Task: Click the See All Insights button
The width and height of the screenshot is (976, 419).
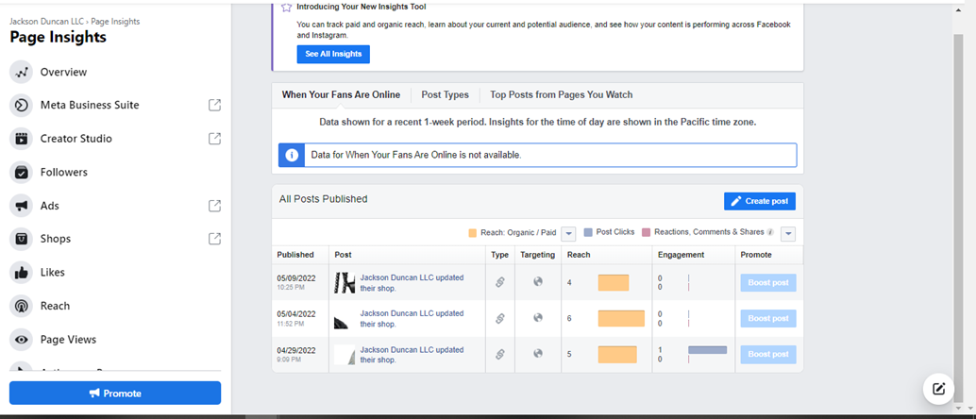Action: [333, 54]
